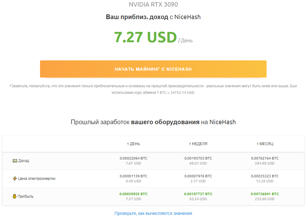Click the '264.88 USD' monthly income value
The width and height of the screenshot is (306, 218).
[x=265, y=163]
